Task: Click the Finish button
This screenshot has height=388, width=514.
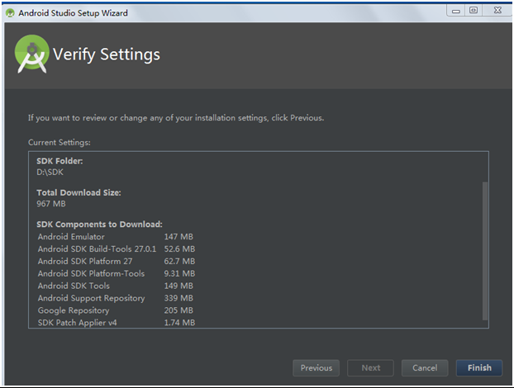Action: point(479,368)
